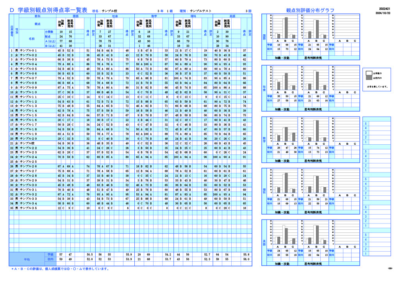This screenshot has width=400, height=282.
Task: Click the gray 校内 legend swatch
Action: point(369,78)
